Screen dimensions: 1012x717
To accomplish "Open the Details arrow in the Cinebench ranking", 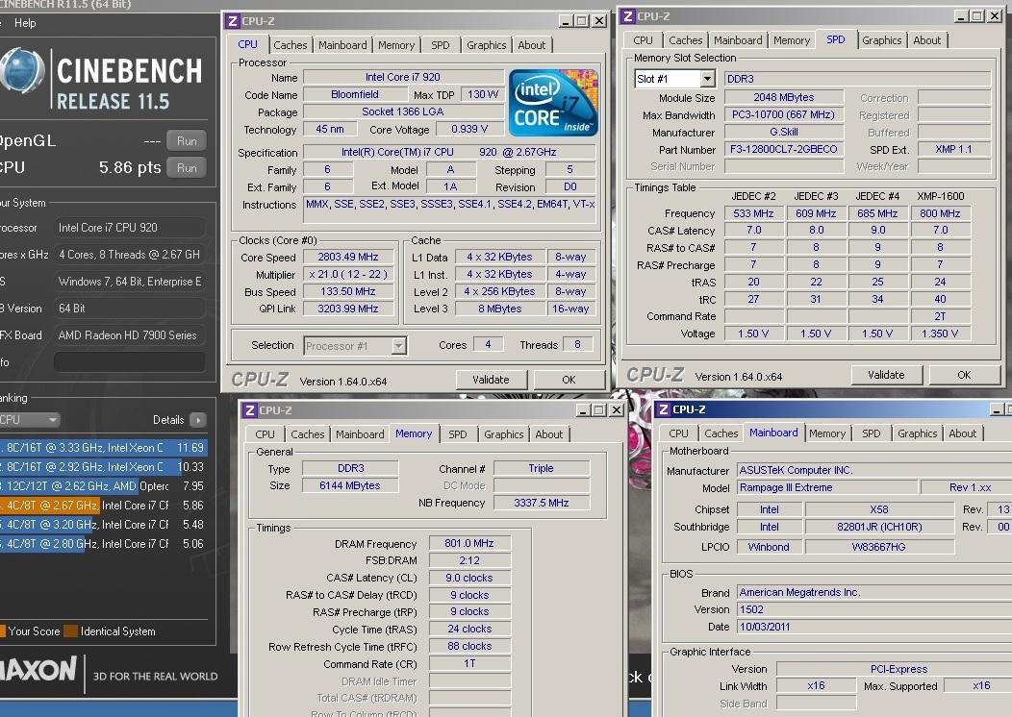I will click(x=198, y=420).
